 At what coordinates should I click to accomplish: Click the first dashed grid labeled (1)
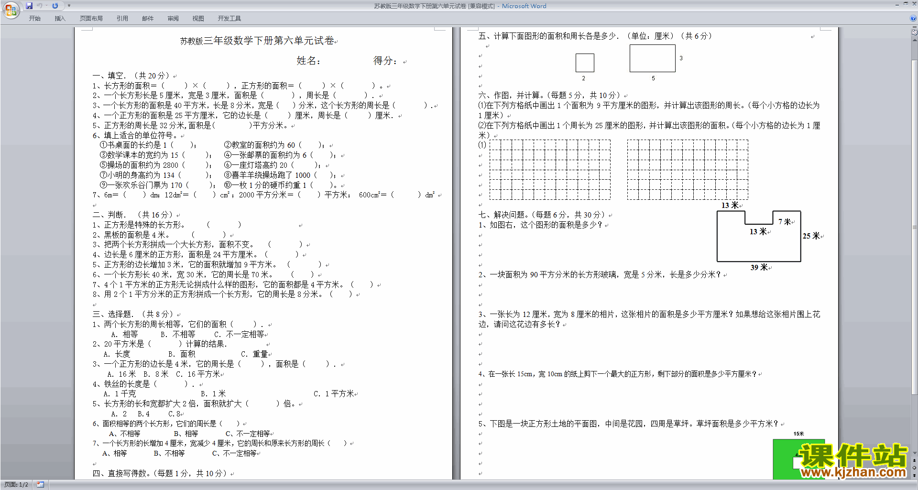pos(550,169)
